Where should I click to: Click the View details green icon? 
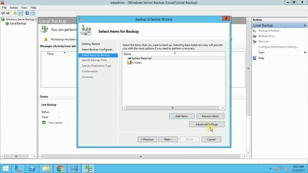click(x=44, y=123)
